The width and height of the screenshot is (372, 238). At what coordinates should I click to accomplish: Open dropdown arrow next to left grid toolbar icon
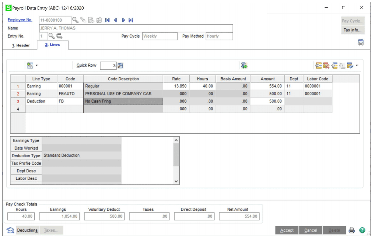pyautogui.click(x=36, y=66)
